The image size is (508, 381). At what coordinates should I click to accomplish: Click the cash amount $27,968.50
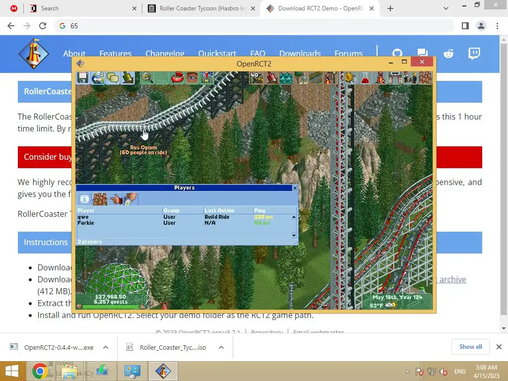coord(111,297)
